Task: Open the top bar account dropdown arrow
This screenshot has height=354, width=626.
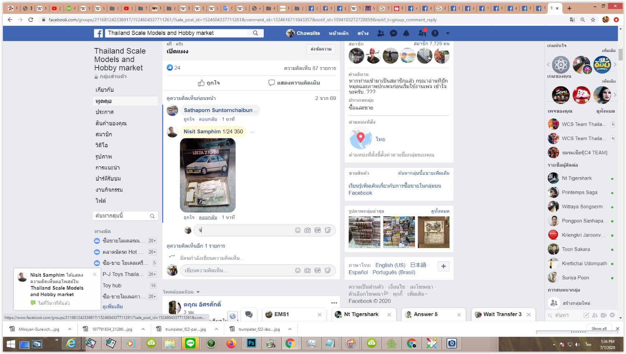Action: pos(448,33)
